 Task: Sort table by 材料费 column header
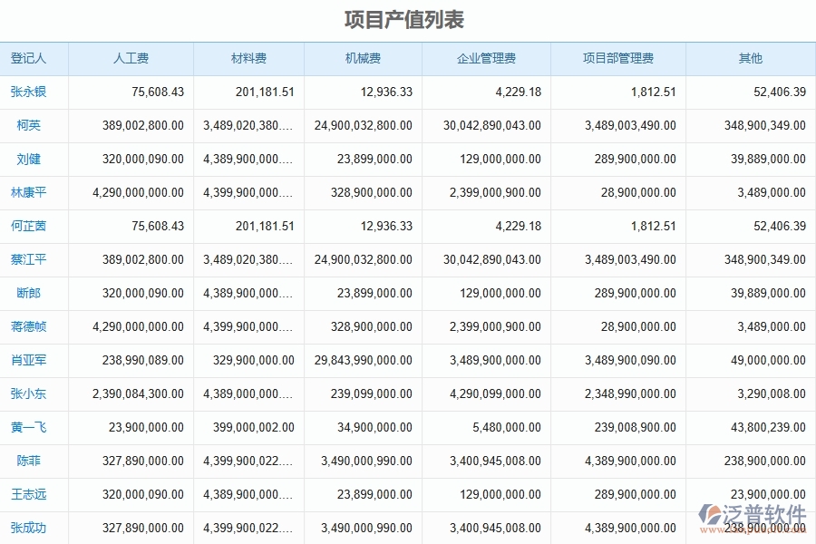point(247,57)
